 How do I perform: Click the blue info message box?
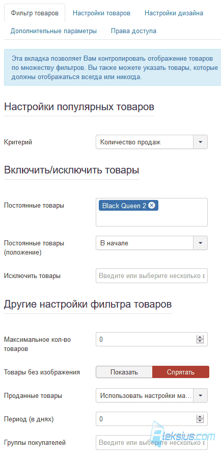coord(113,67)
